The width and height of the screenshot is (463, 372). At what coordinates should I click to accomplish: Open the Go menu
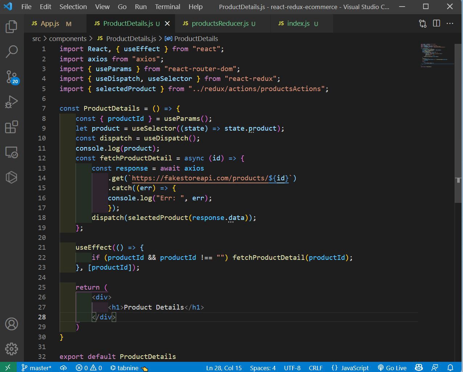pos(122,7)
